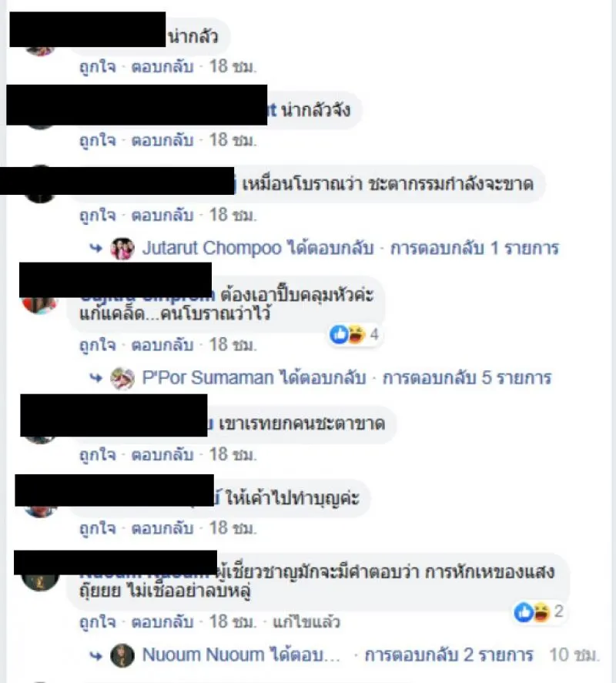Expand 2 replies under Nuoum Nuoum
The image size is (616, 683).
click(x=449, y=655)
